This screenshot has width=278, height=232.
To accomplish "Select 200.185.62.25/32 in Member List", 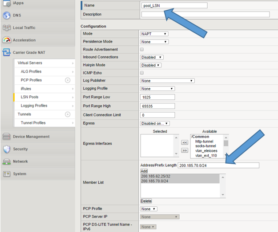I will pyautogui.click(x=155, y=176).
